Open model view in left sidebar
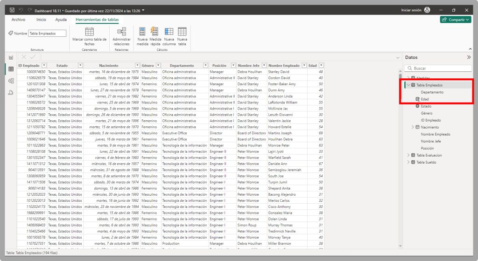 click(11, 81)
